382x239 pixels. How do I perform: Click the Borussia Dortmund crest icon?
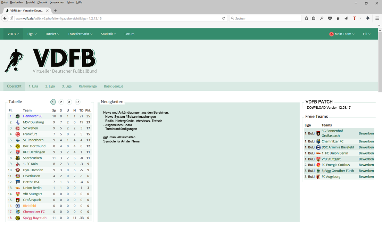(x=18, y=146)
